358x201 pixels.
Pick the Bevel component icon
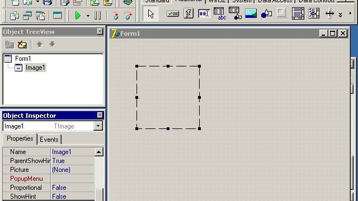click(x=282, y=13)
